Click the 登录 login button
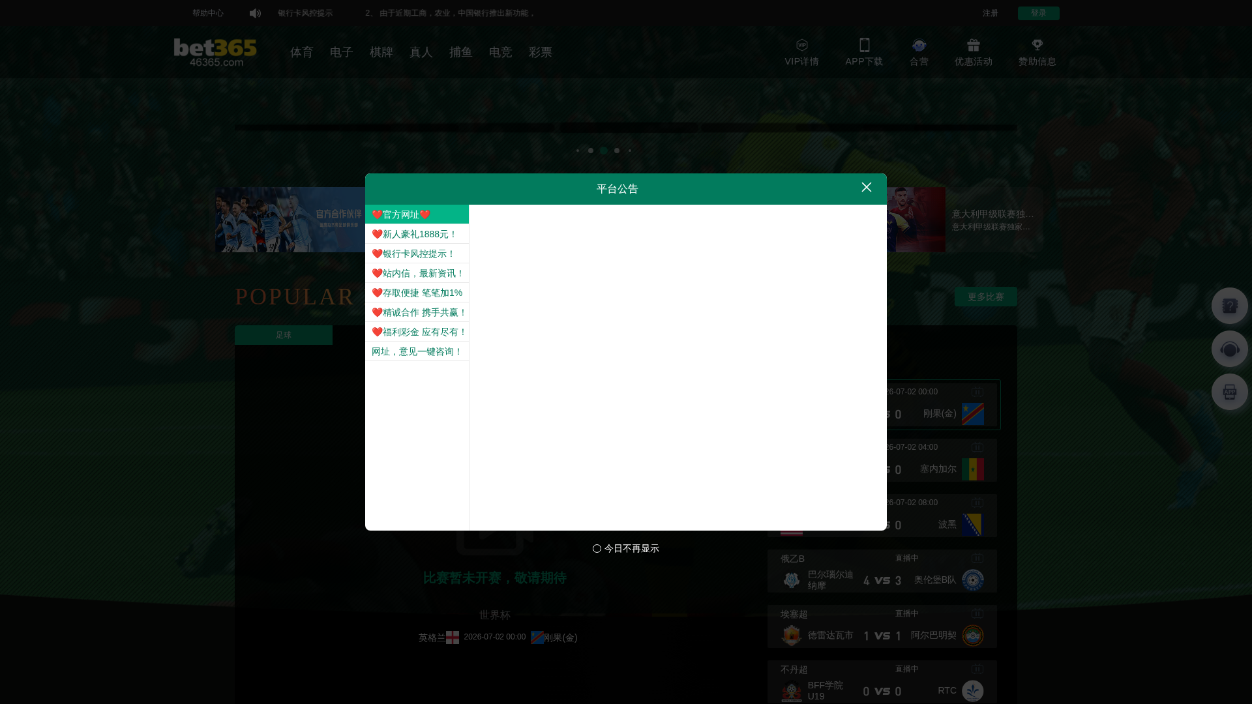The image size is (1252, 704). 1038,13
